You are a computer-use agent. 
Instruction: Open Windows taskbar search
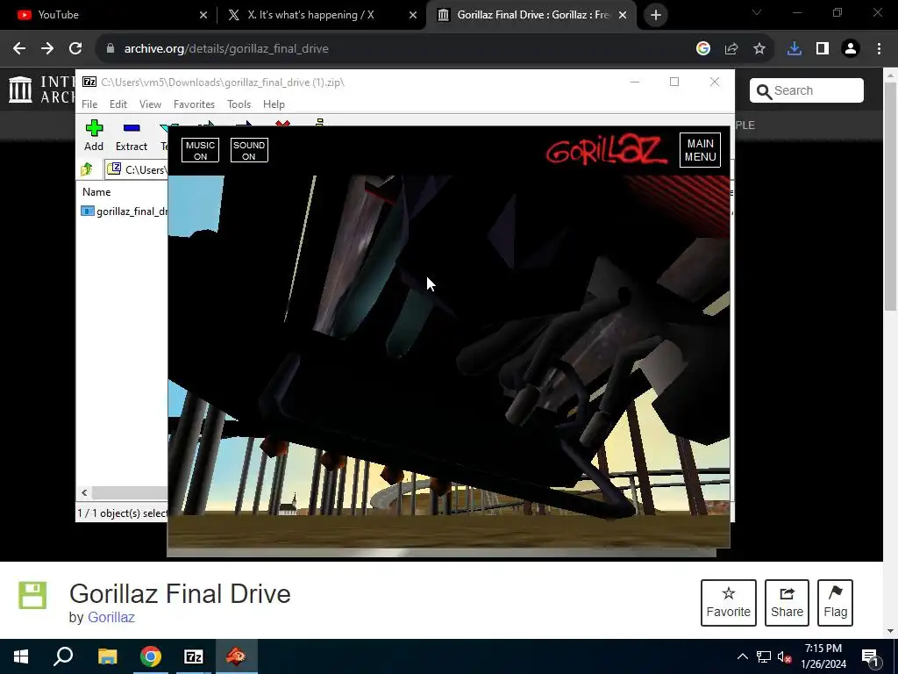tap(63, 656)
